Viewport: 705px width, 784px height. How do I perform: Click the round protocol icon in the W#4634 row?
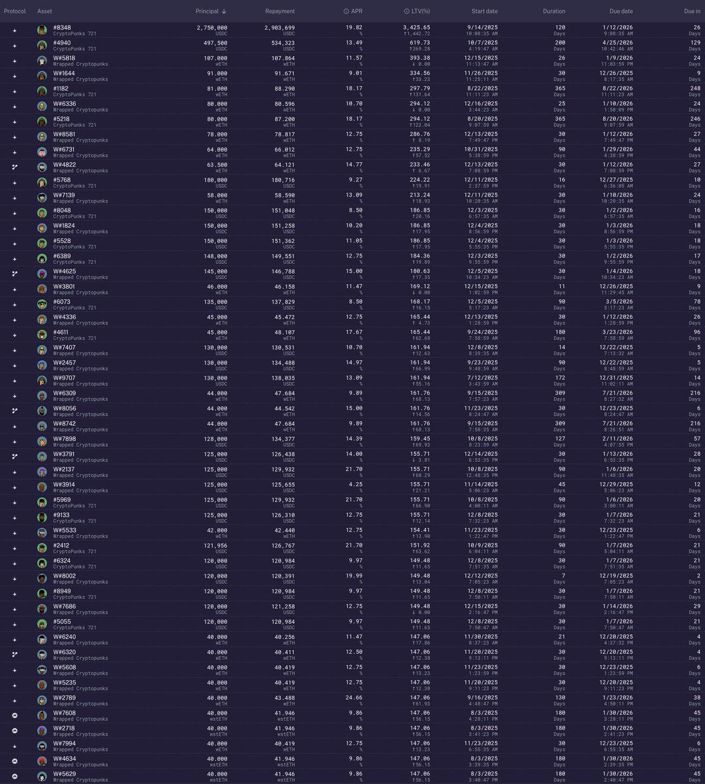[15, 761]
